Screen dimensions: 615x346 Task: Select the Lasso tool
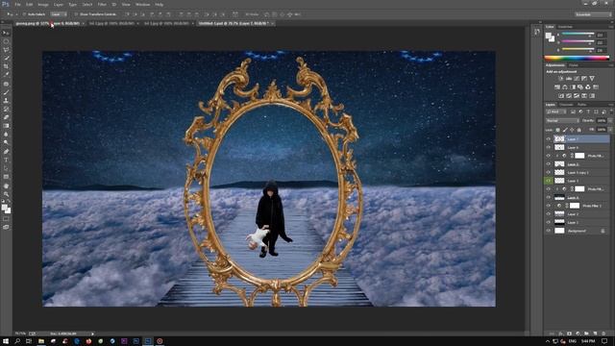point(6,50)
